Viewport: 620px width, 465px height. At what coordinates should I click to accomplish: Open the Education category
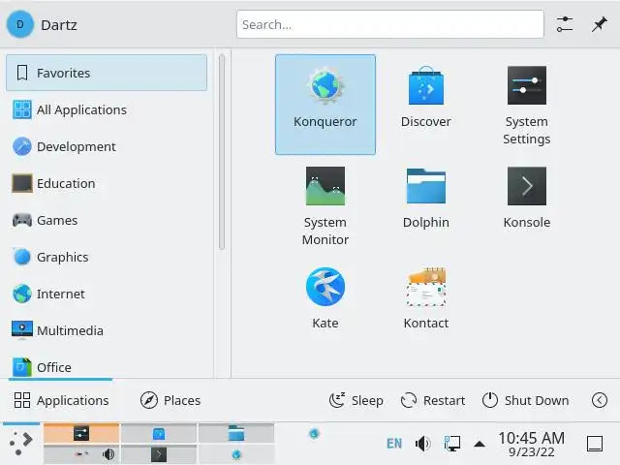107,183
